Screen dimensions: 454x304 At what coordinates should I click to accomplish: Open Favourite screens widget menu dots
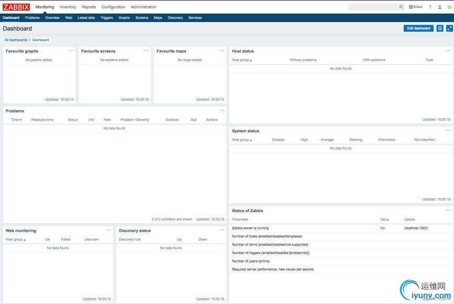coord(146,50)
